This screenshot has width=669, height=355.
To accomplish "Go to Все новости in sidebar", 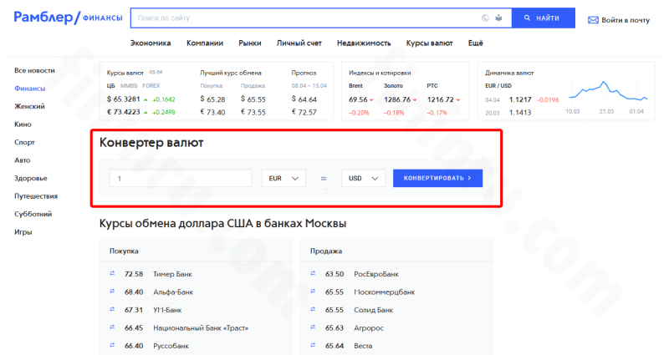I will [34, 70].
